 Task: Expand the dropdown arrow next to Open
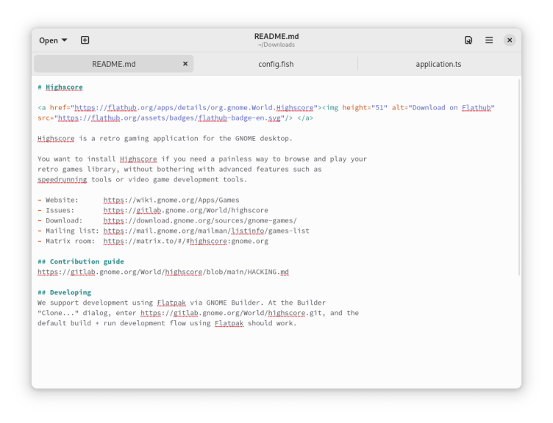tap(65, 40)
